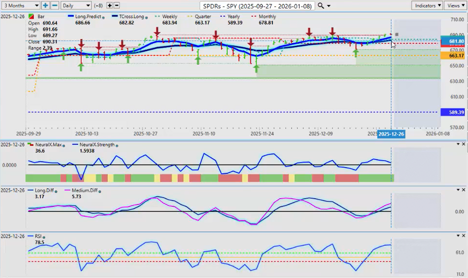Viewport: 468px width, 278px height.
Task: Click the black minus button beside (+8)
Action: [x=117, y=6]
